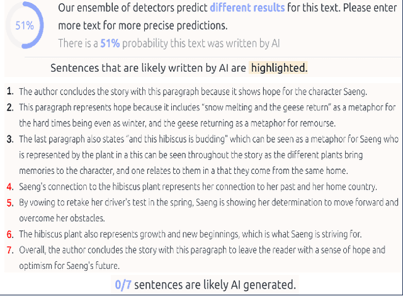Click the red list number 7 marker
The image size is (403, 296).
point(9,250)
